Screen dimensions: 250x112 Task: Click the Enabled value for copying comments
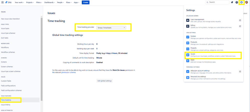100,62
